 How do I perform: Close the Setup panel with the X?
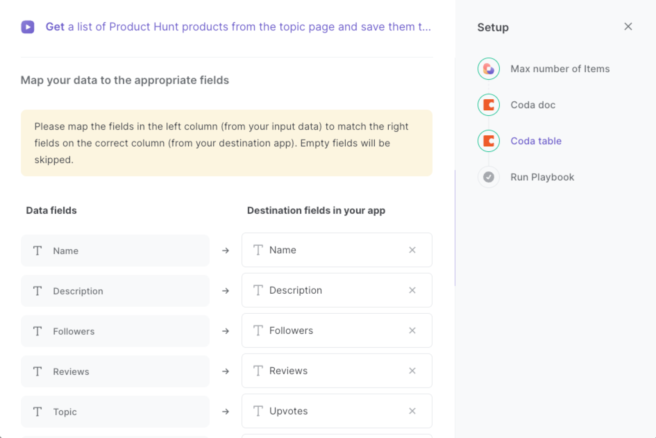[628, 27]
